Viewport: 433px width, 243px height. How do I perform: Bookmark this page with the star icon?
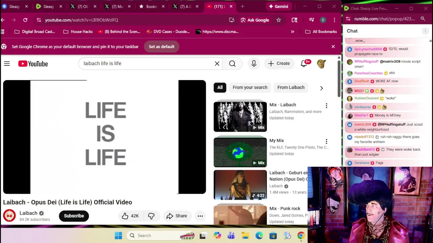(x=278, y=20)
